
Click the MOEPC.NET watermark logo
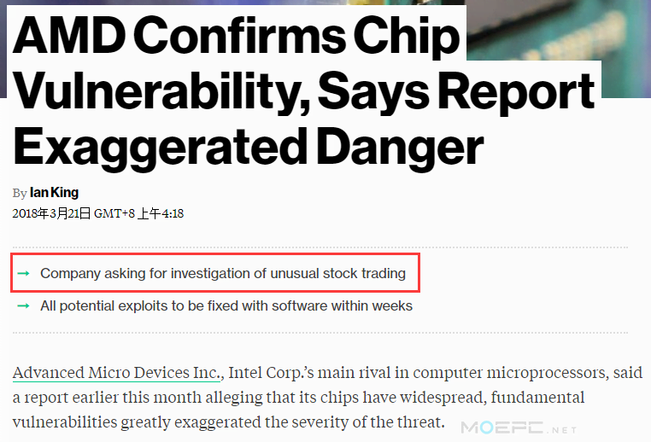click(x=519, y=427)
